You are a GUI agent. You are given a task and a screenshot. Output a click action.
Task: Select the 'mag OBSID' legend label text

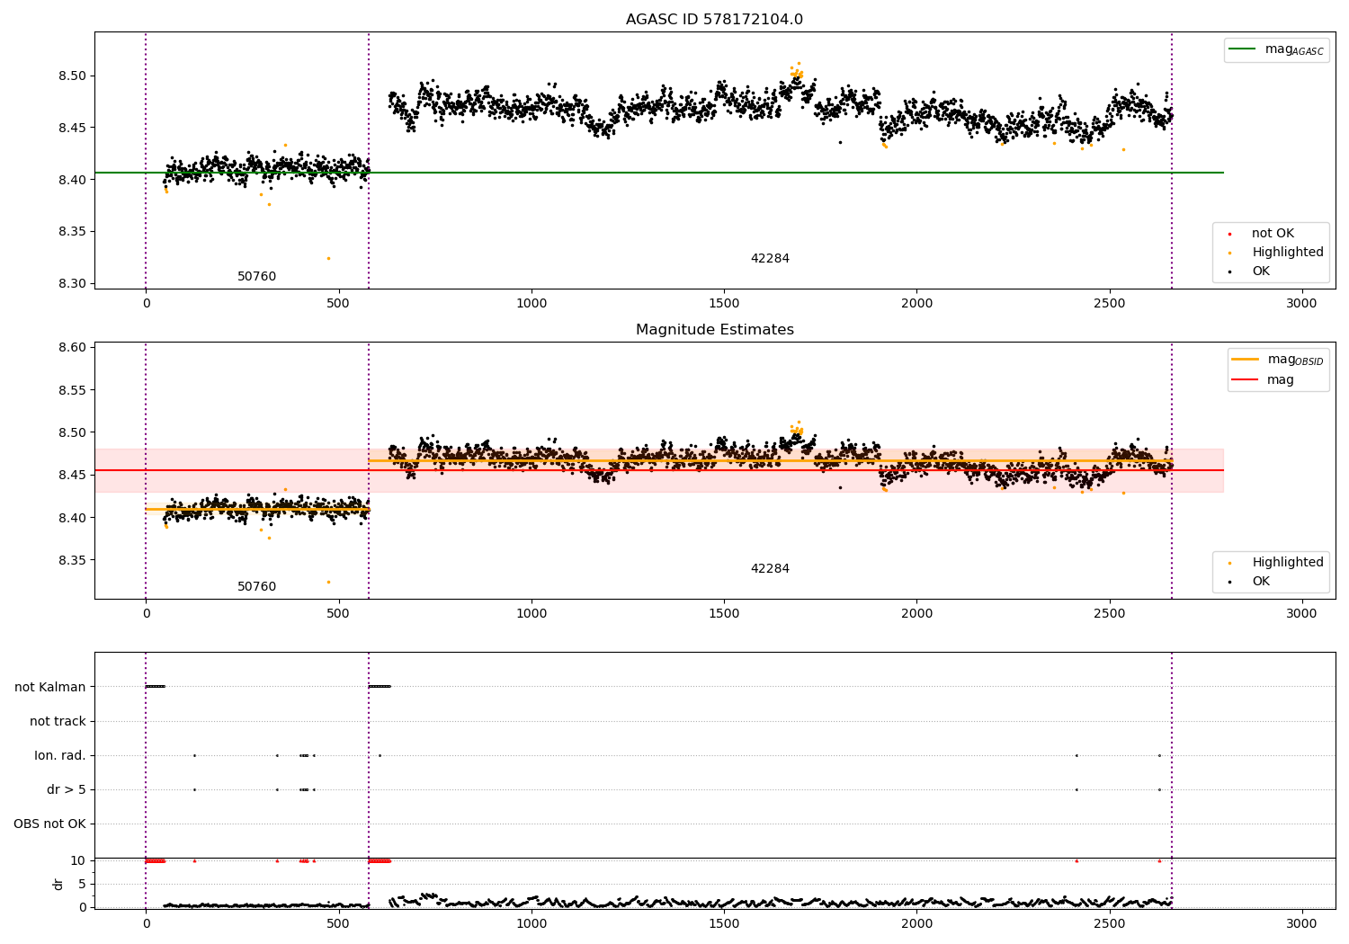[1296, 360]
